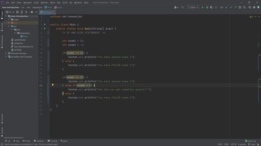Viewport: 261px width, 146px height.
Task: Open the Build tool window
Action: pyautogui.click(x=64, y=141)
